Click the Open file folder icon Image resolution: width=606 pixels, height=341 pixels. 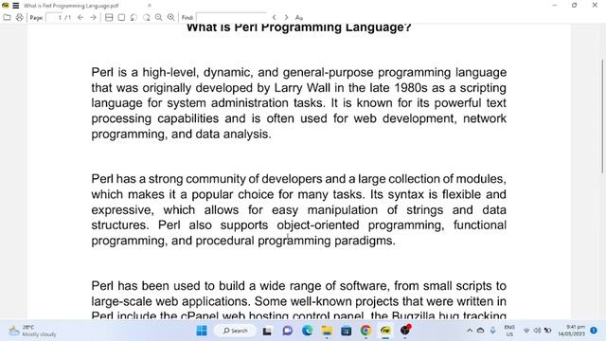click(x=7, y=17)
